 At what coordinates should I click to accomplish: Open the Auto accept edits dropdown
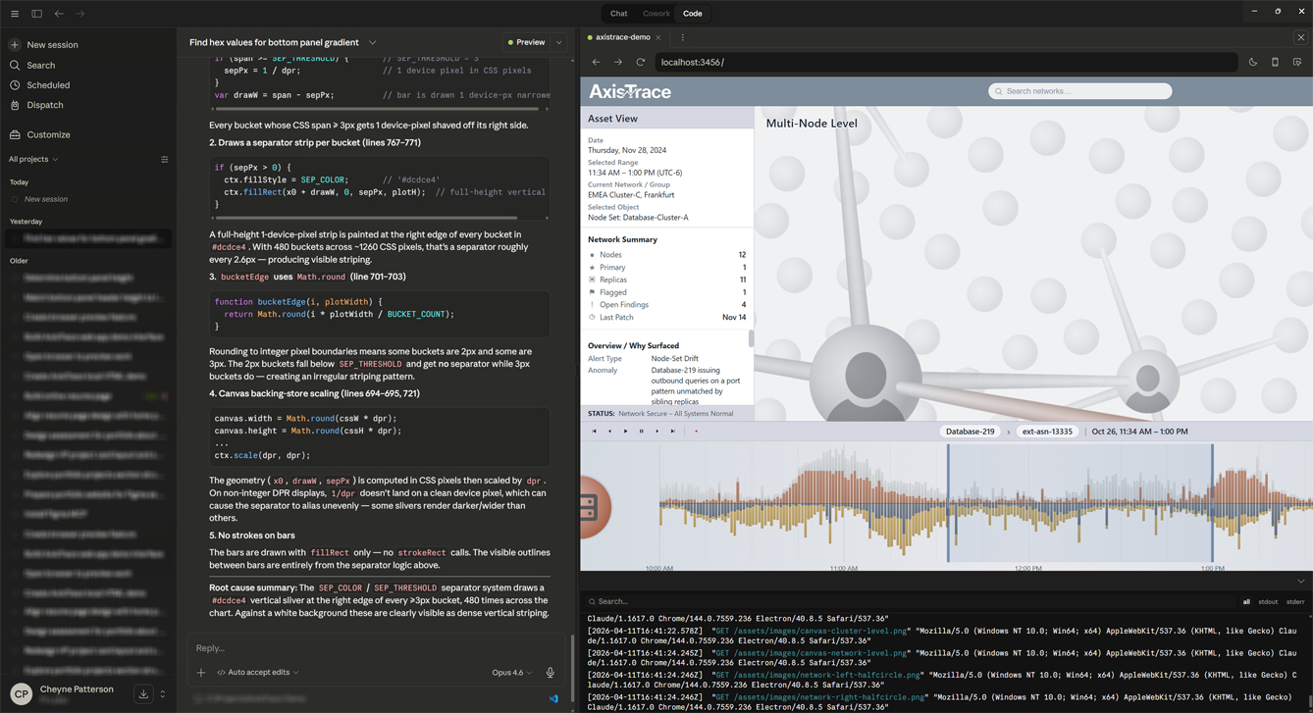tap(257, 673)
